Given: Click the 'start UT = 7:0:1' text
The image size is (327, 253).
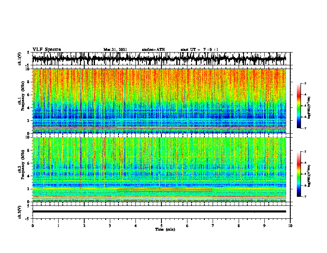Looking at the screenshot, I should [x=199, y=50].
